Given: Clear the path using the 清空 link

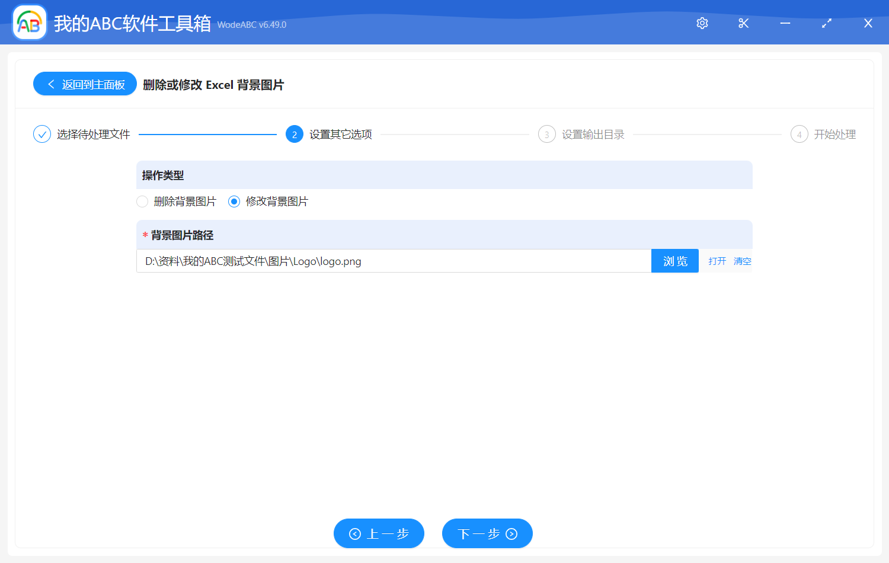Looking at the screenshot, I should [x=742, y=261].
